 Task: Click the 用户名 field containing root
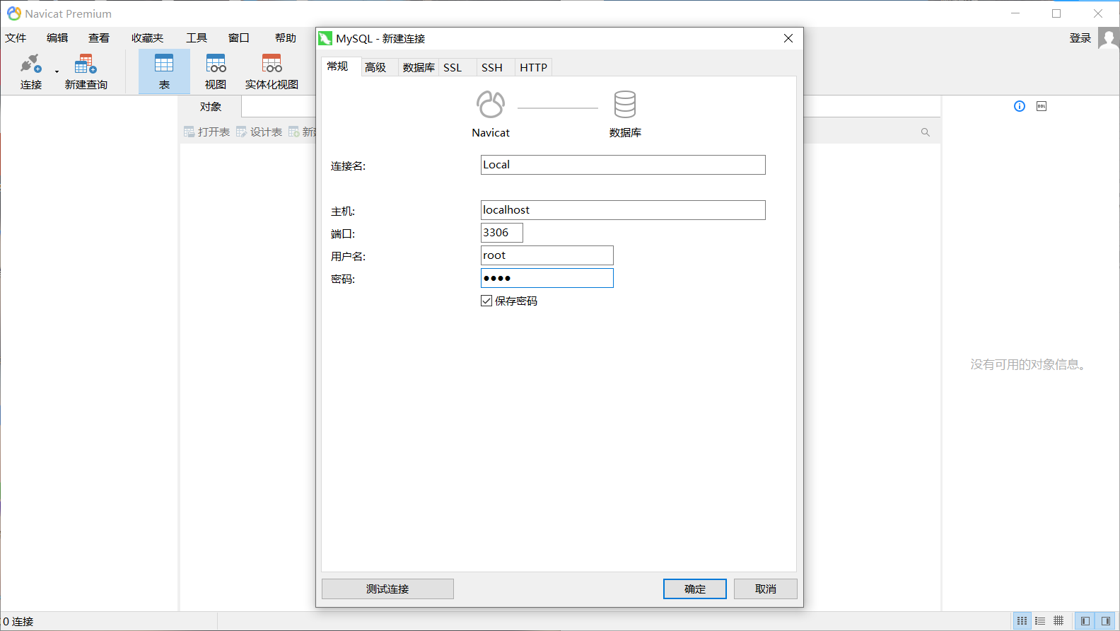(x=547, y=255)
